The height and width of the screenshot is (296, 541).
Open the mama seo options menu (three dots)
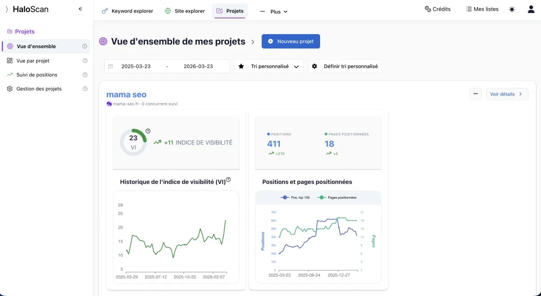point(476,94)
